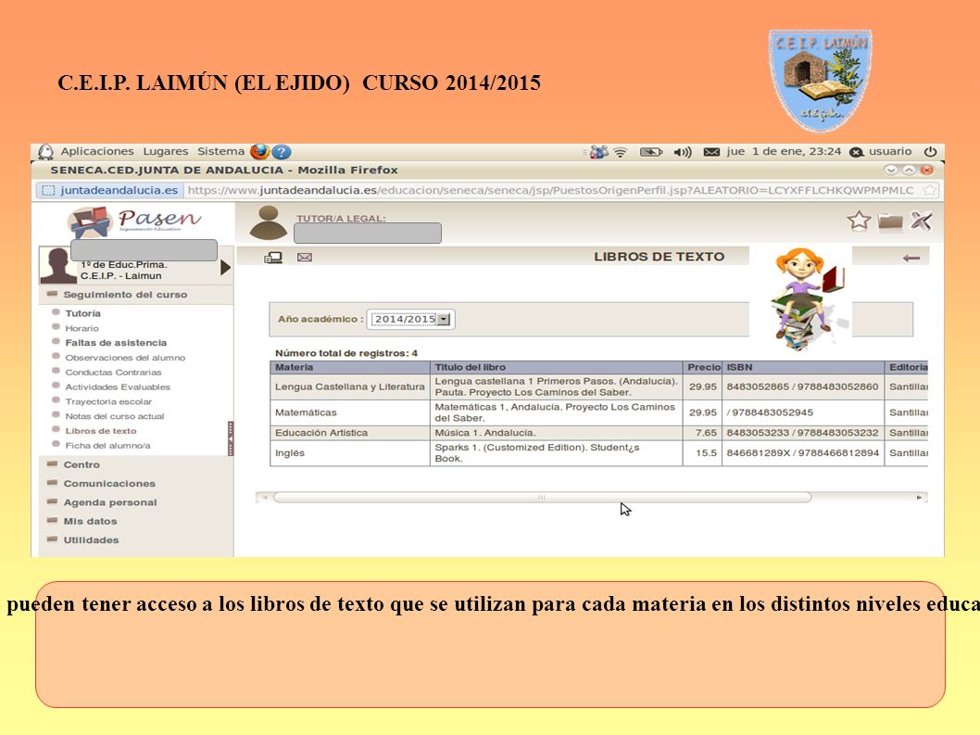Open Conductas Contrarias
Image resolution: width=980 pixels, height=735 pixels.
coord(113,373)
